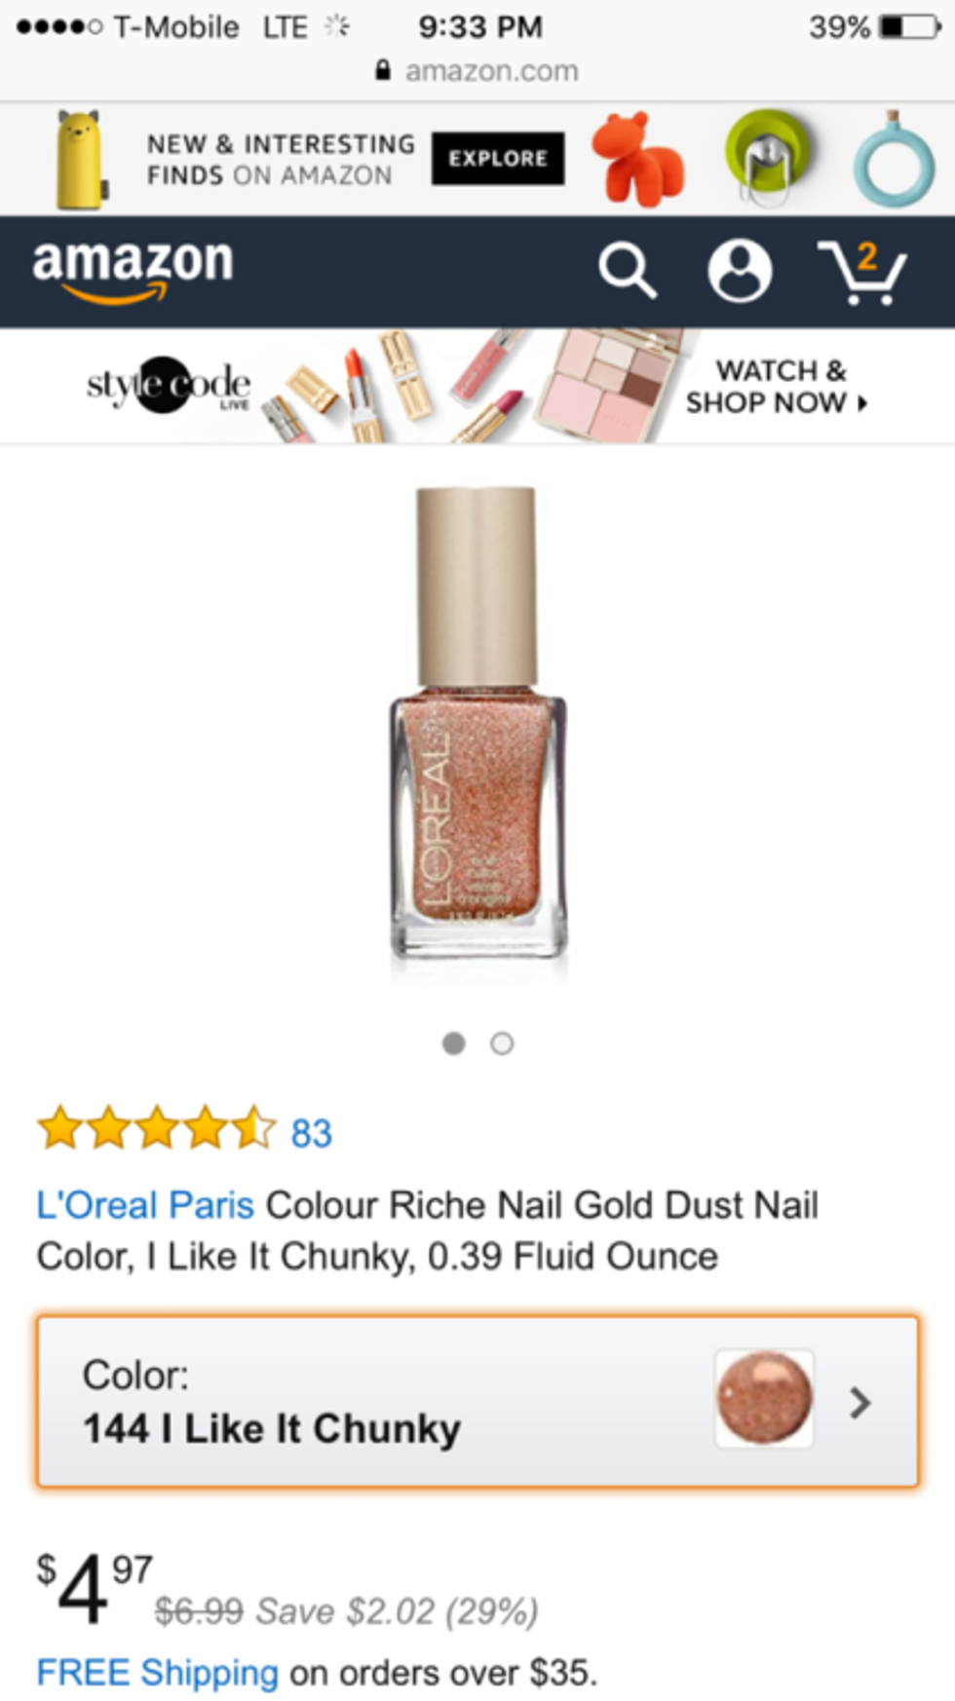
Task: Tap the orange dog toy in banner
Action: pyautogui.click(x=638, y=159)
